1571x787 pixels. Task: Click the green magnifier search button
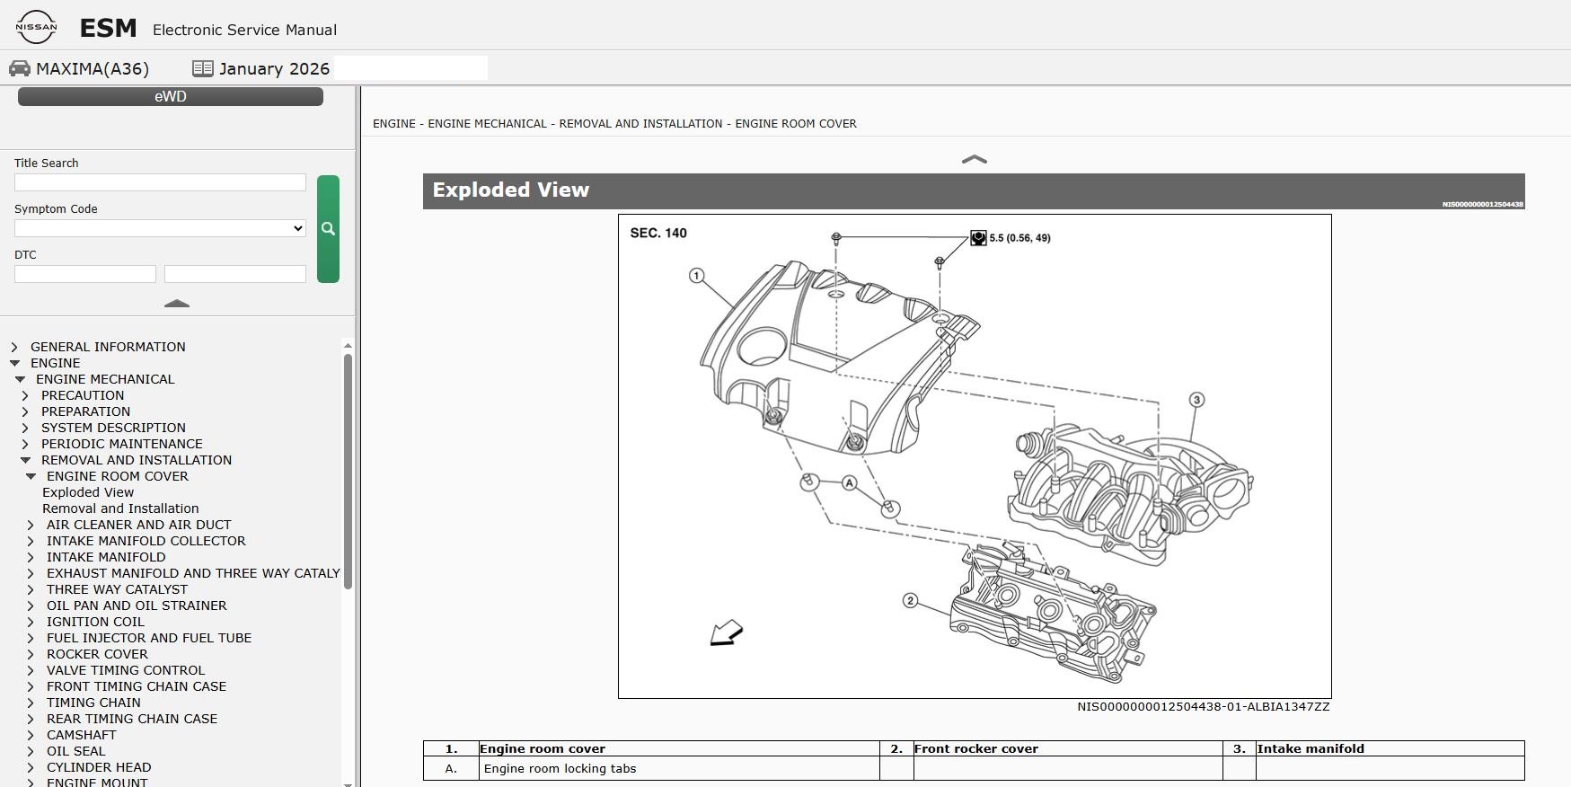[328, 229]
